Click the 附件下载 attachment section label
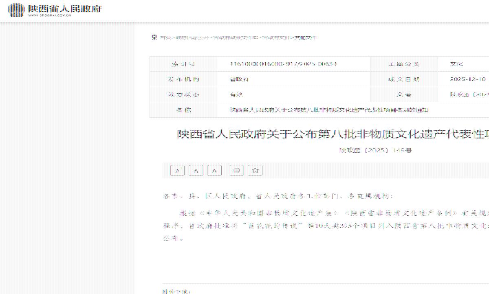489x294 pixels. tap(176, 291)
